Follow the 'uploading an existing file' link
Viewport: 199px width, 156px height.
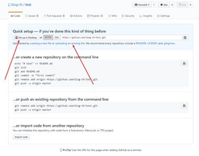[x=70, y=44]
